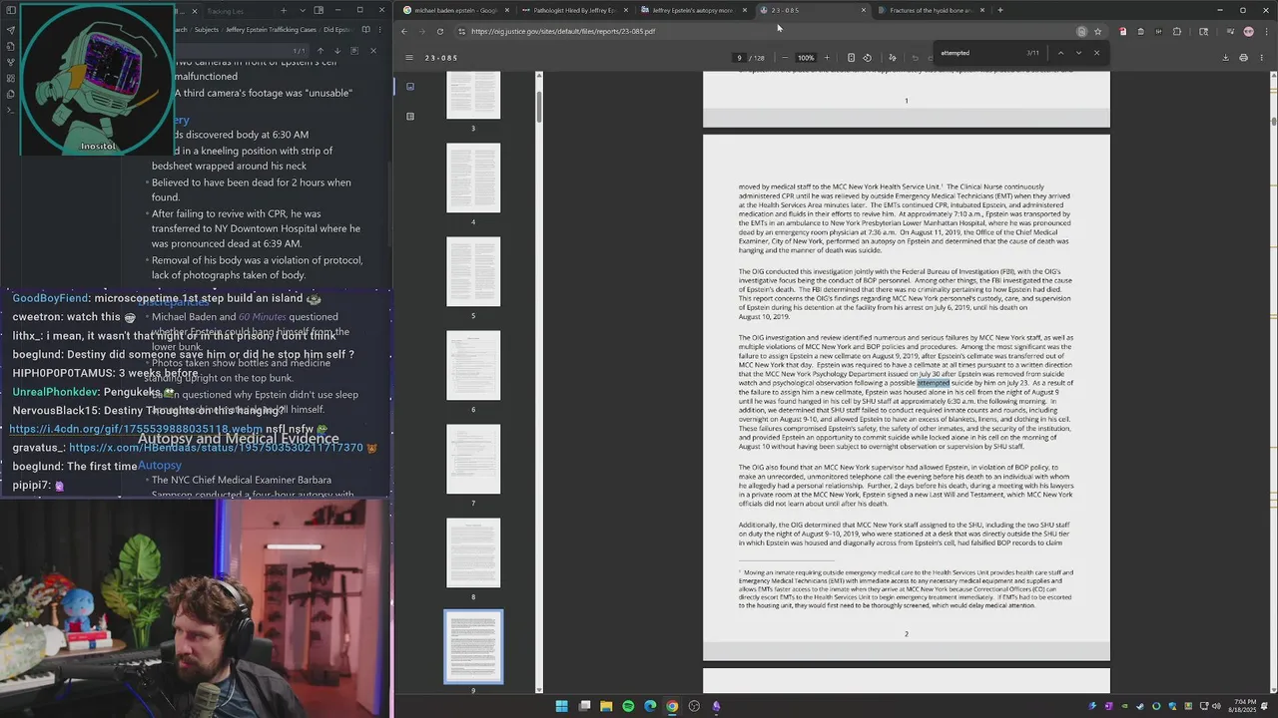This screenshot has height=718, width=1278.
Task: Go back in Chrome browser
Action: point(404,31)
